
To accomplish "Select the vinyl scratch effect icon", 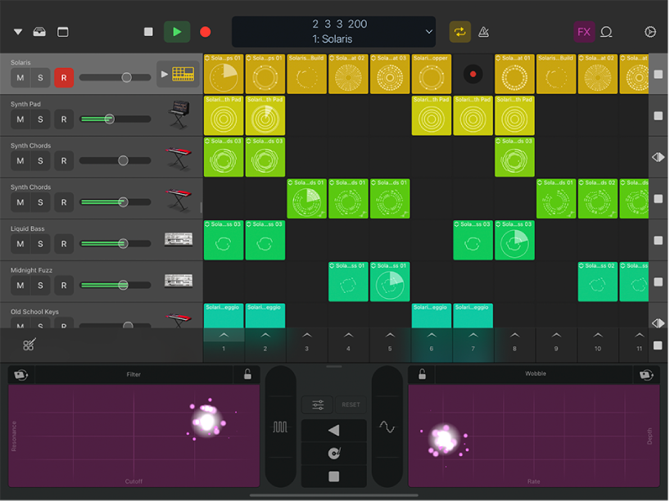I will [334, 452].
